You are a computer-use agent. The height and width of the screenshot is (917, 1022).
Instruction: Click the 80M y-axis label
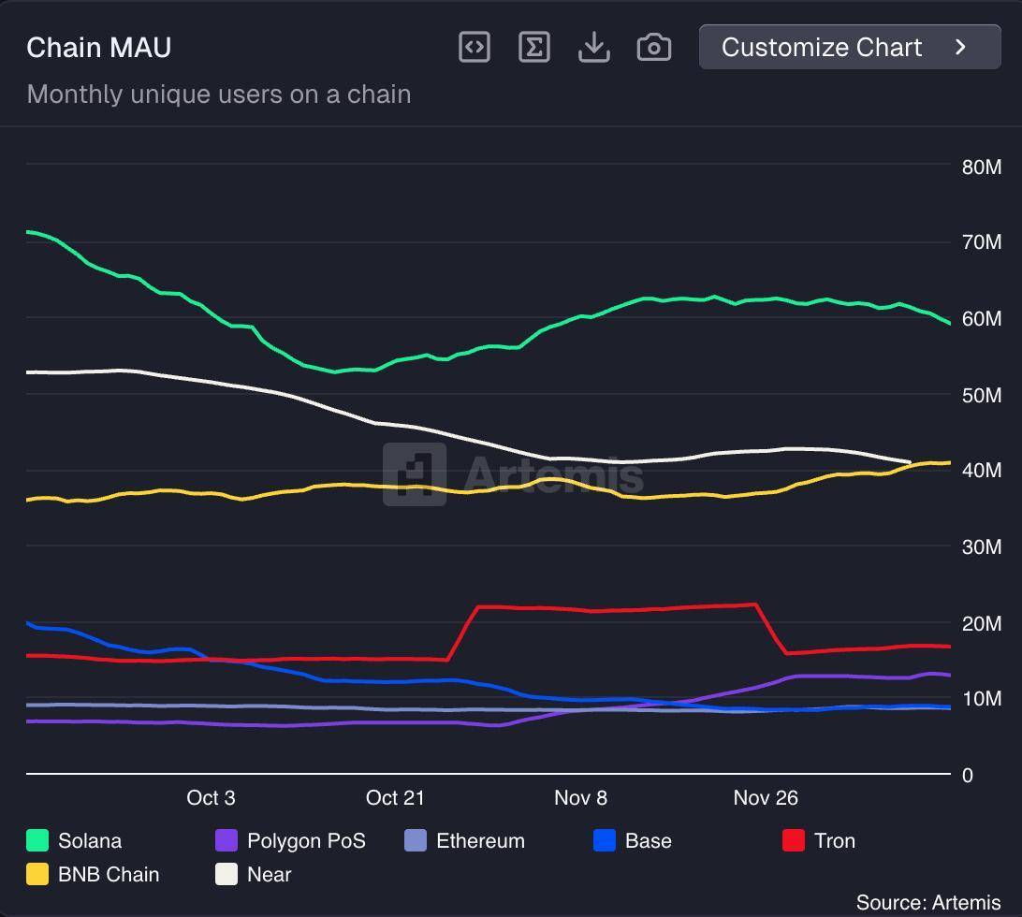(x=981, y=167)
